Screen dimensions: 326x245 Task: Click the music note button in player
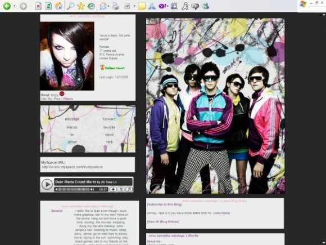[x=129, y=189]
